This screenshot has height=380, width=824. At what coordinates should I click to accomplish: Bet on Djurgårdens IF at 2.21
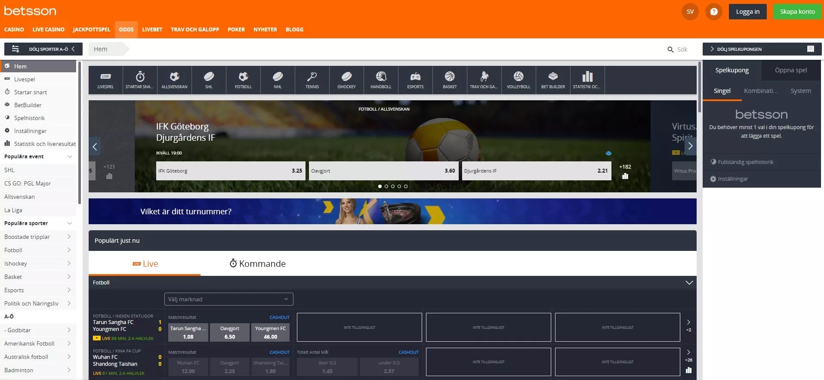coord(537,171)
